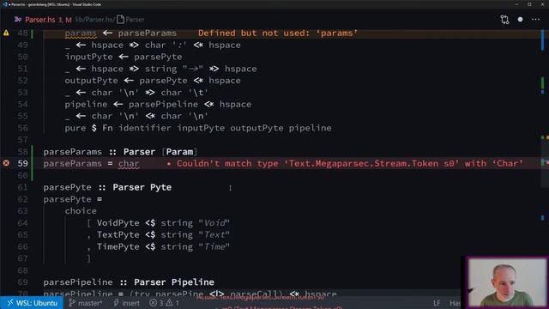Click 'parsePyte :: Parser Pyte' signature on line 61

click(107, 187)
